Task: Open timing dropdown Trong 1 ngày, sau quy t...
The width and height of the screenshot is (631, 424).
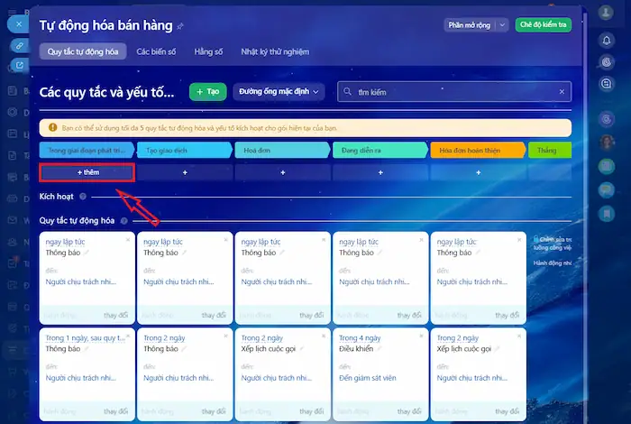Action: [86, 338]
